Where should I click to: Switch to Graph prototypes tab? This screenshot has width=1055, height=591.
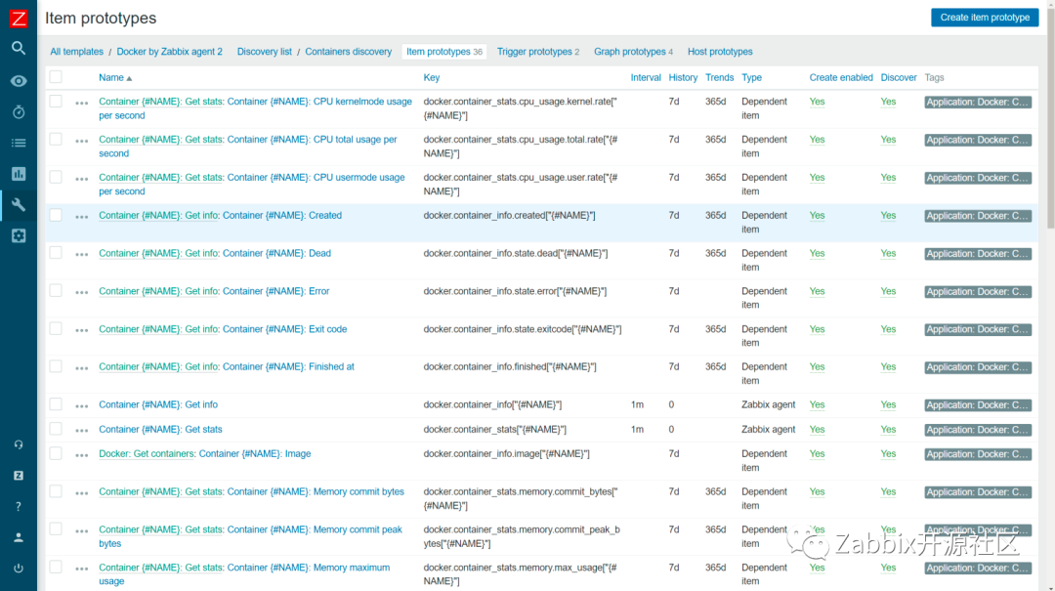tap(633, 52)
